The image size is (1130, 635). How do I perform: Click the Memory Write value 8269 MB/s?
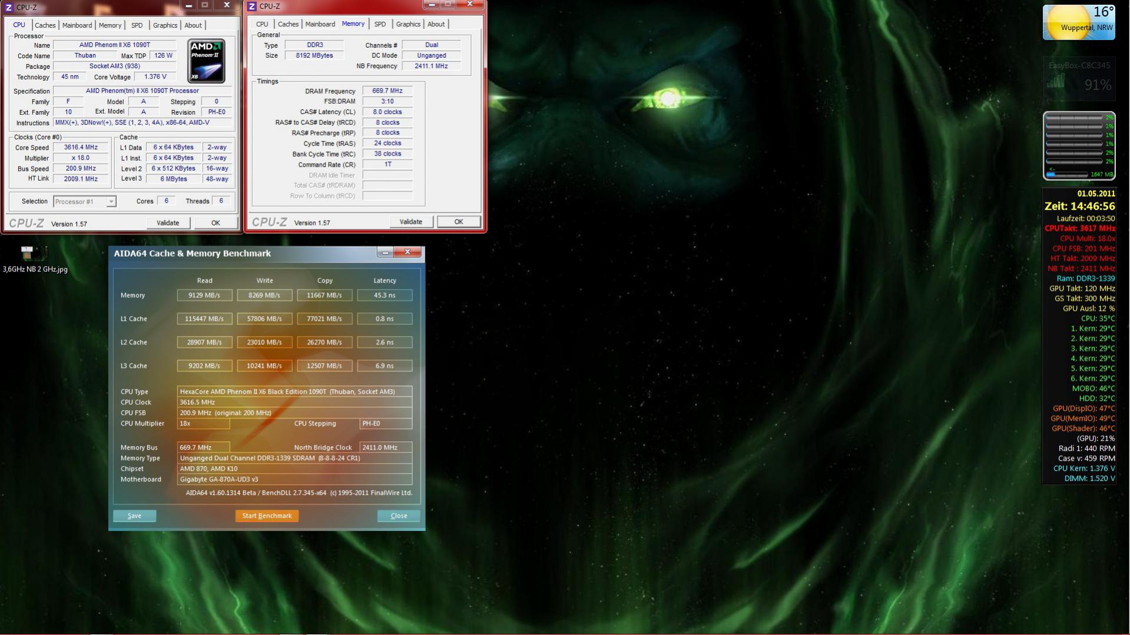(264, 295)
